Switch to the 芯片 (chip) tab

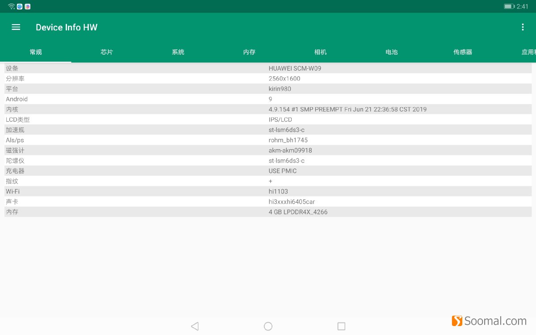(106, 52)
